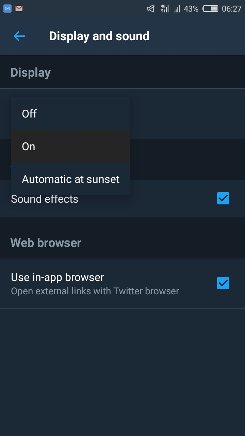Tap the 06:27 clock display
The image size is (245, 436).
(x=231, y=9)
